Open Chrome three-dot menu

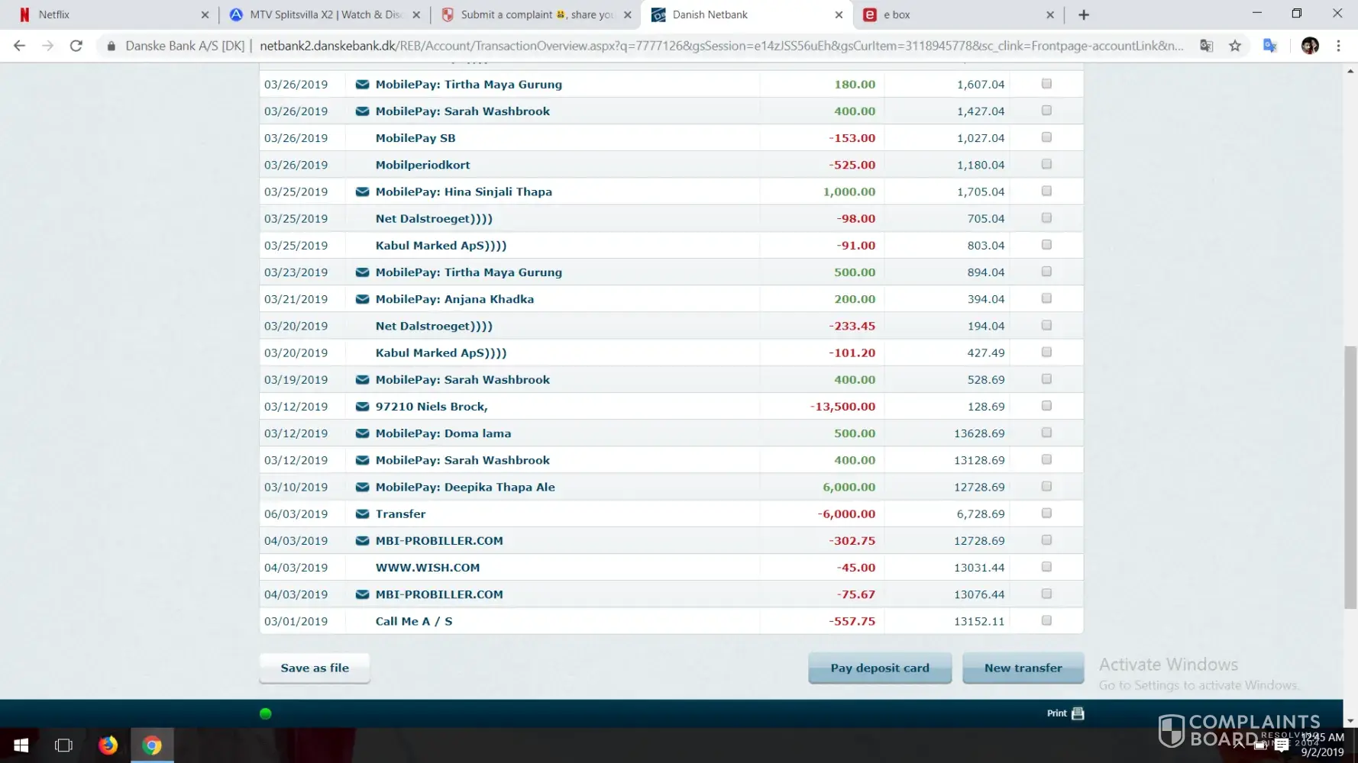pyautogui.click(x=1338, y=46)
